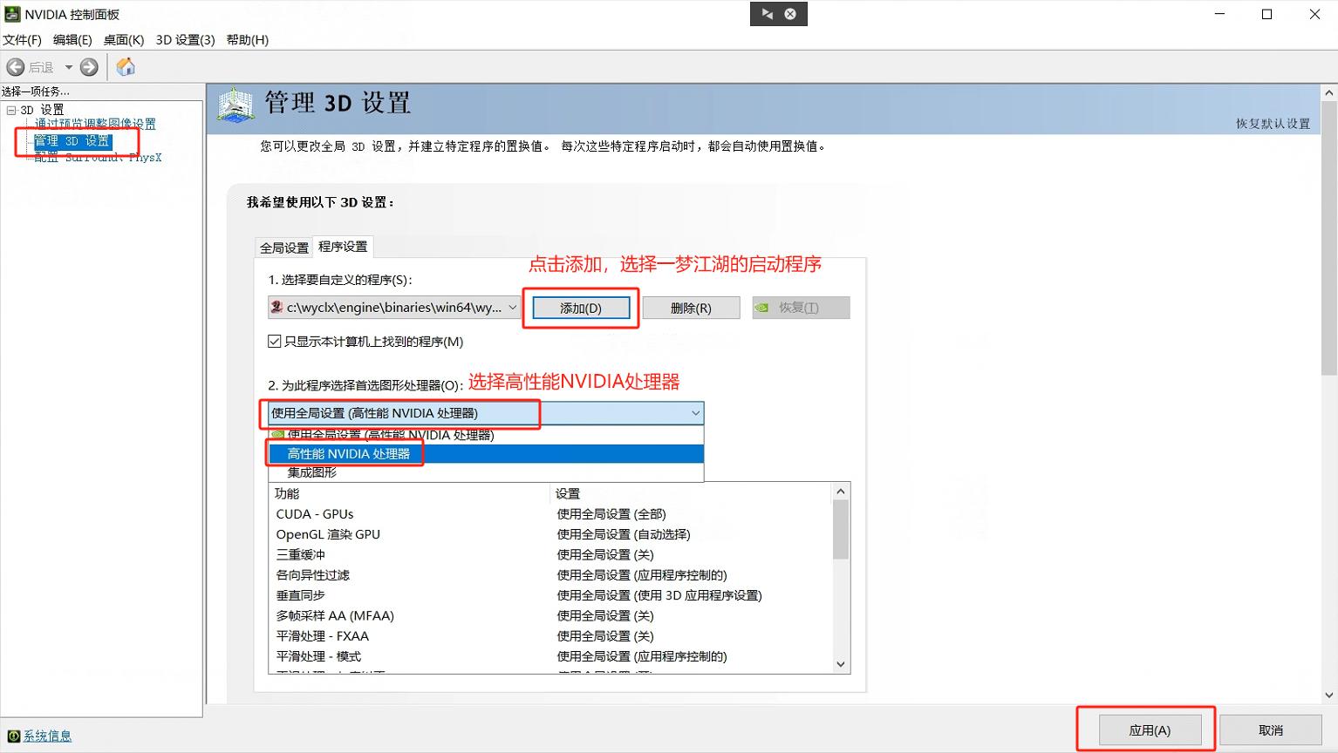Select the 垂直同步 row
Screen dimensions: 1338x753
550,595
